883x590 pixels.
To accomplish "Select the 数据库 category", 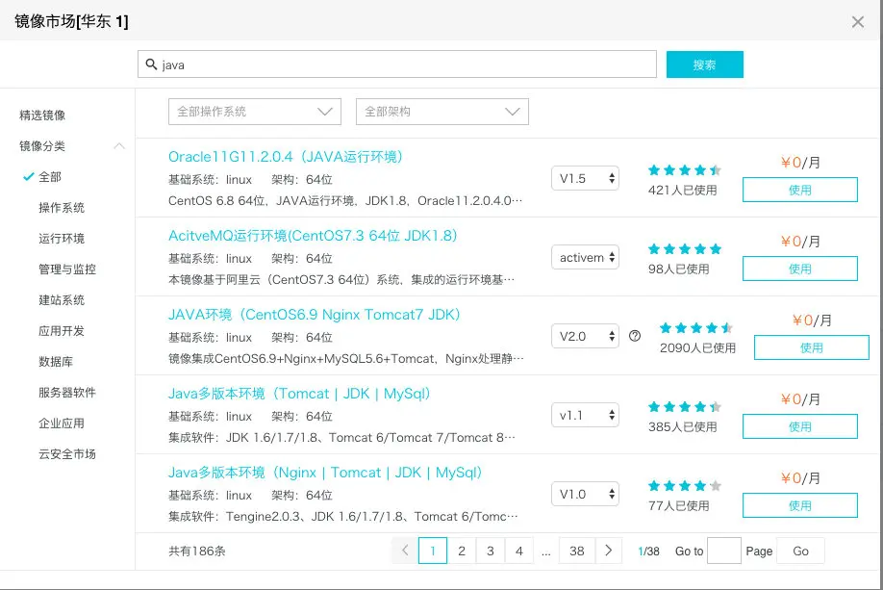I will click(56, 362).
